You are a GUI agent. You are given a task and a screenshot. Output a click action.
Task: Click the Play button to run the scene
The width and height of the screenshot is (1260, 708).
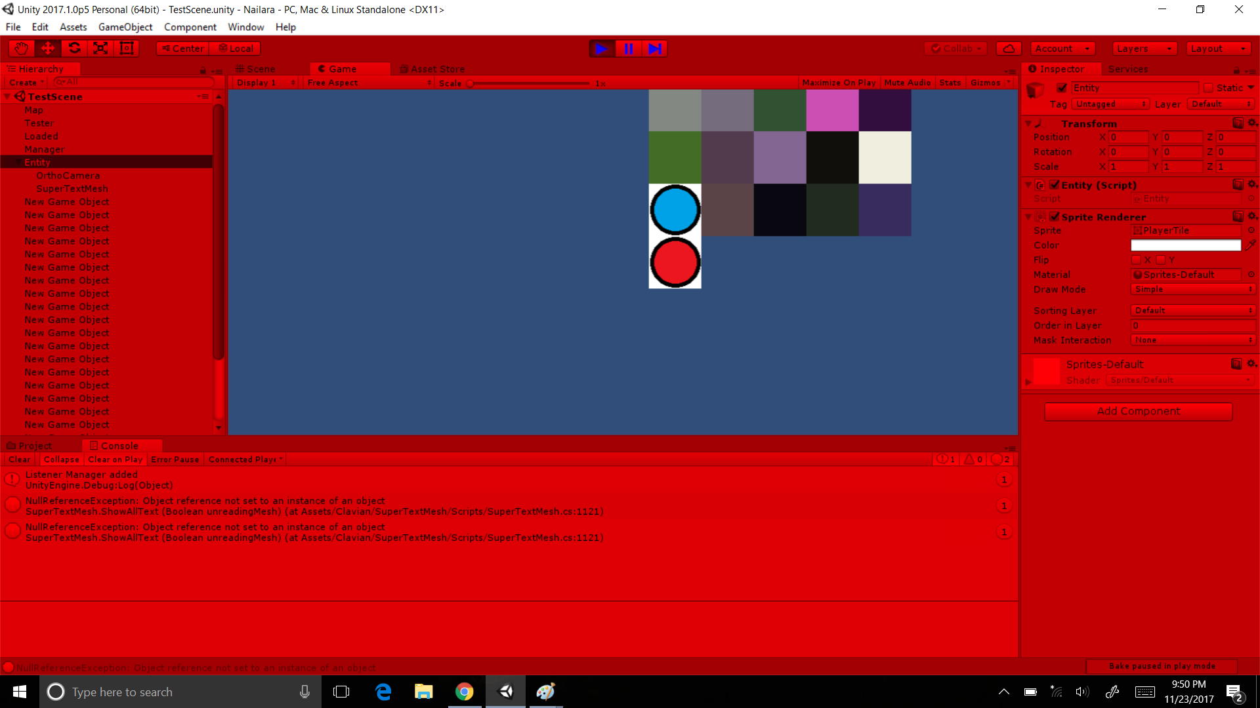tap(601, 48)
